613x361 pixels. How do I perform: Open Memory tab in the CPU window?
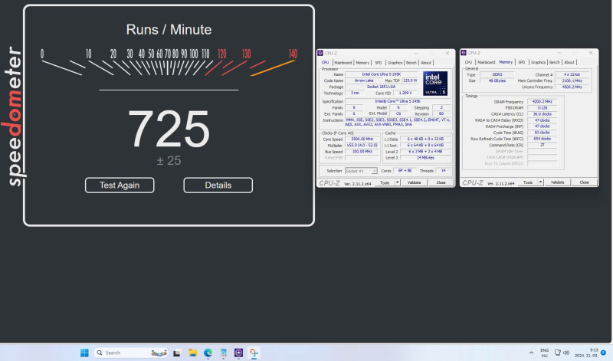point(362,63)
